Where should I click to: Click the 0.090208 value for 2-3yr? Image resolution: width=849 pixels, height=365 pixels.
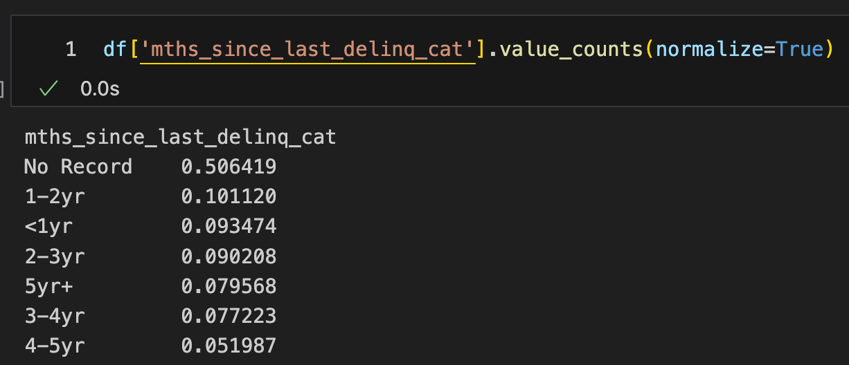point(229,256)
